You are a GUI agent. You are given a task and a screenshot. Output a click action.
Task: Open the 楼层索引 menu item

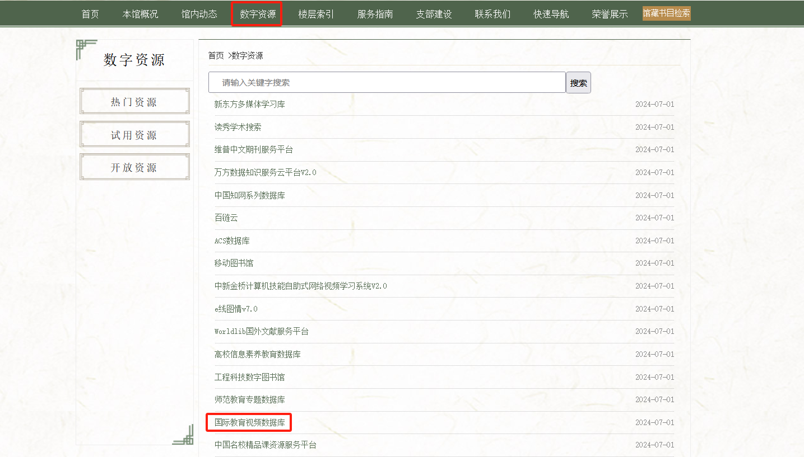point(316,14)
